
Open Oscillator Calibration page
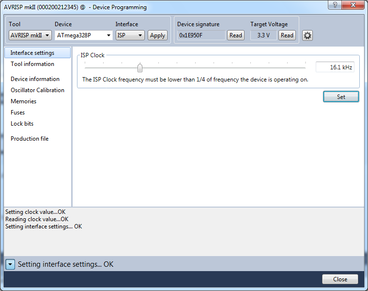pos(37,90)
